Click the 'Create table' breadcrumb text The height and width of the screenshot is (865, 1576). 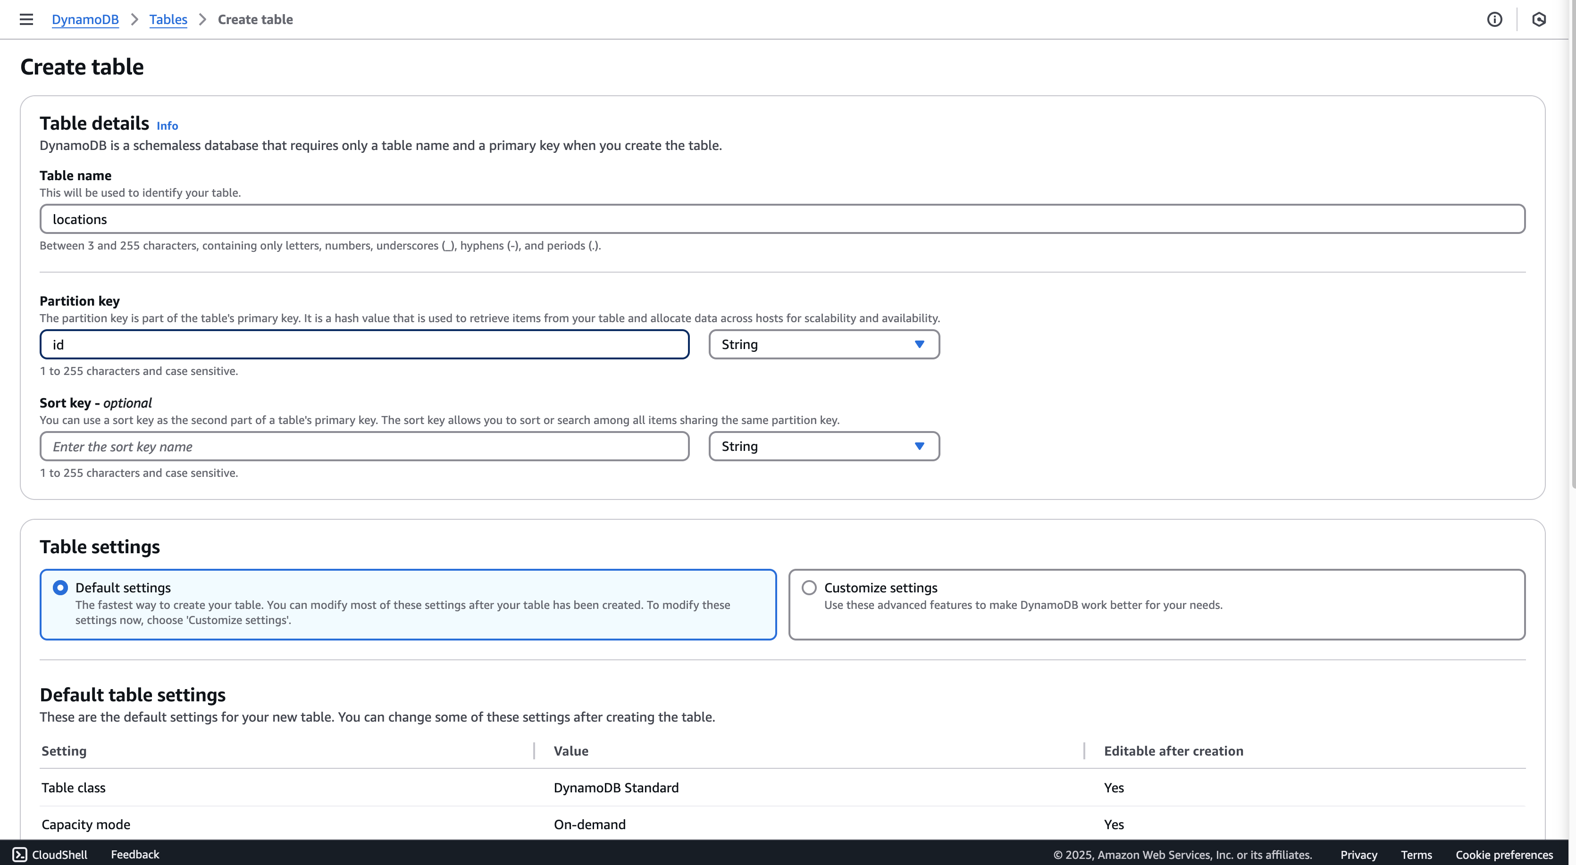tap(255, 20)
